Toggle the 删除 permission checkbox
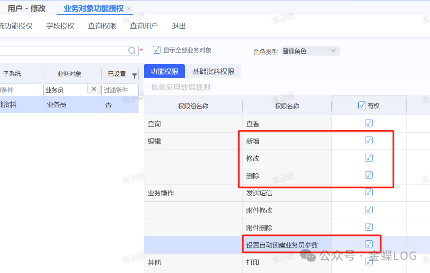The image size is (430, 273). click(369, 175)
